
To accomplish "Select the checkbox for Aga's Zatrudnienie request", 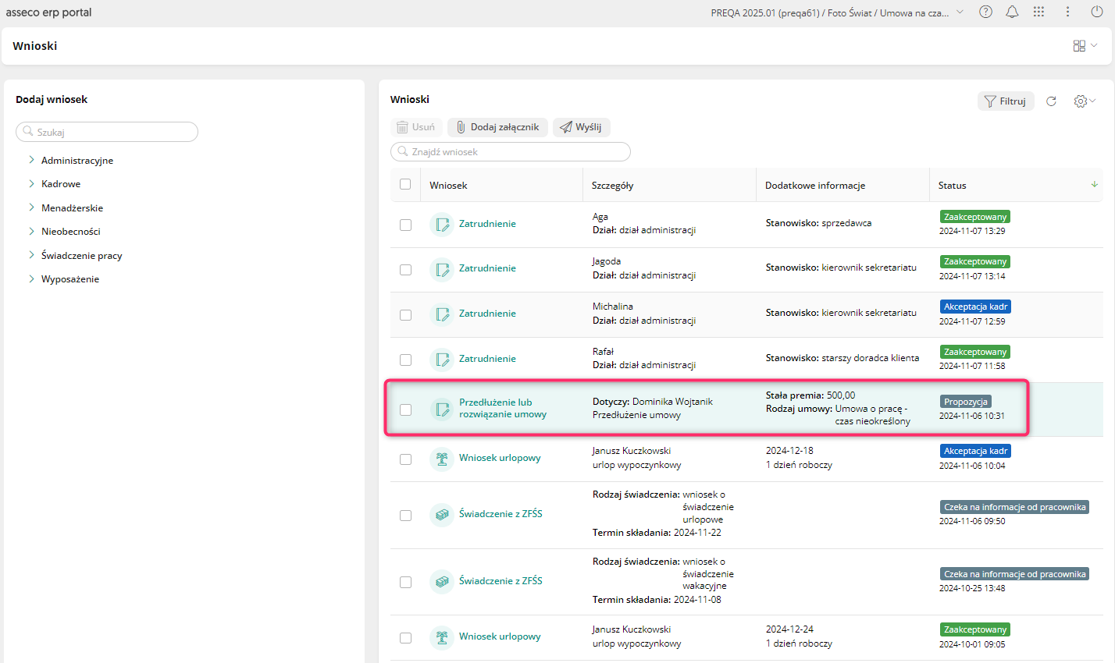I will (x=405, y=225).
